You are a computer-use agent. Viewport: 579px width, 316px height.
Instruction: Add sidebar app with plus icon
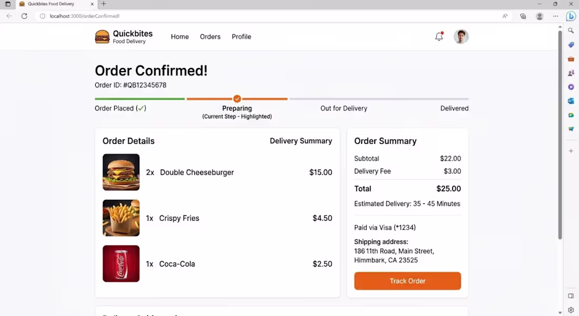[x=571, y=151]
